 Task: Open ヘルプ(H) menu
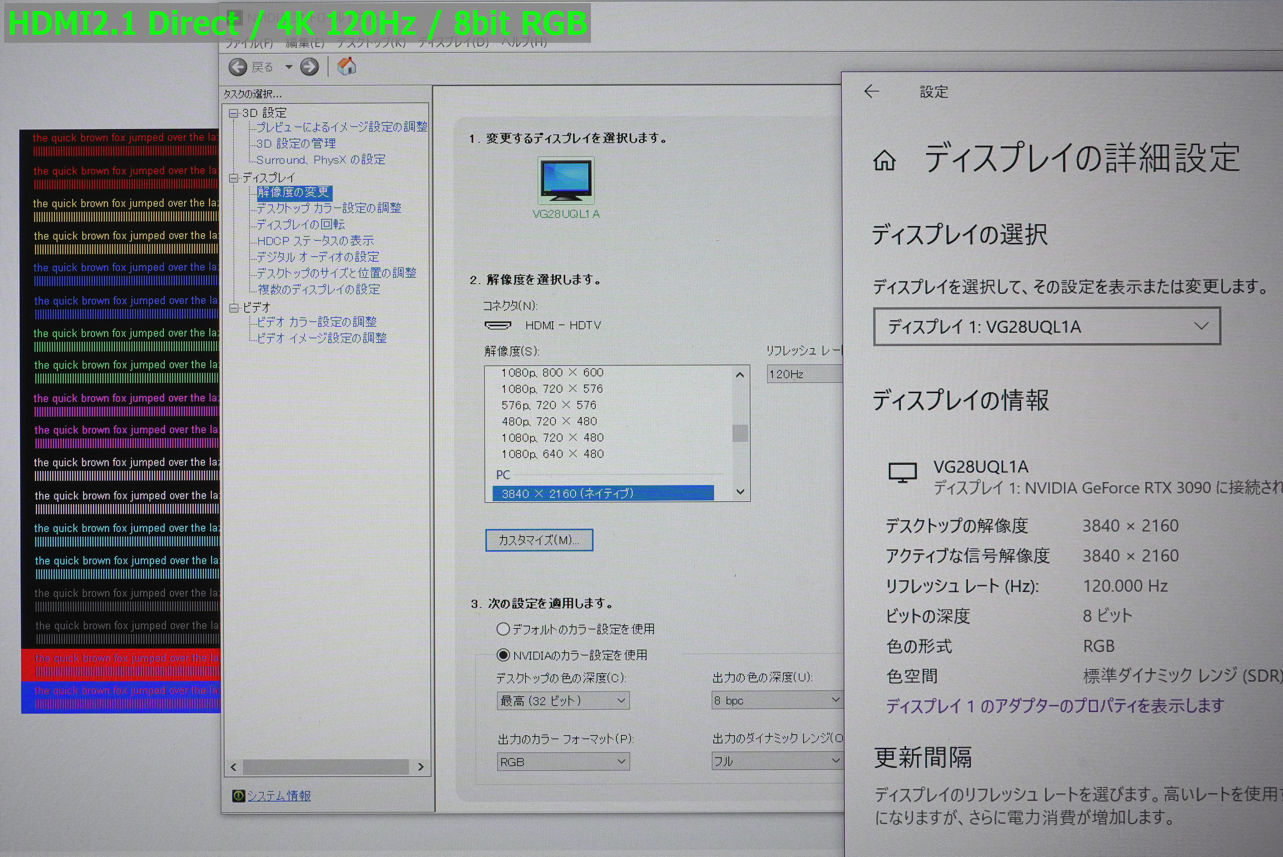click(524, 43)
